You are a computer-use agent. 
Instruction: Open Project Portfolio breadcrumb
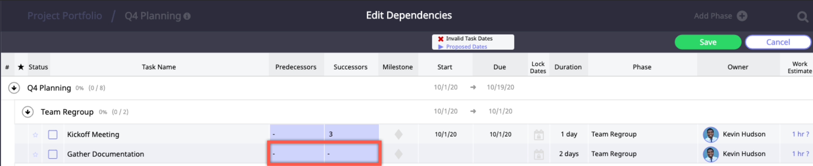click(65, 16)
